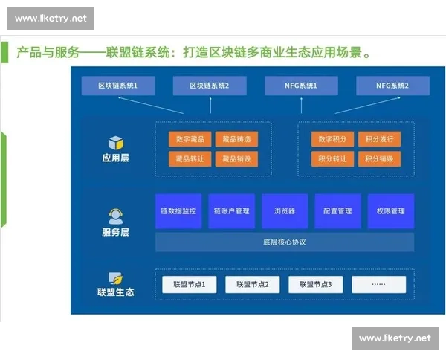Click the cube icon above 应用层
Viewport: 446px width, 357px height.
pos(115,143)
